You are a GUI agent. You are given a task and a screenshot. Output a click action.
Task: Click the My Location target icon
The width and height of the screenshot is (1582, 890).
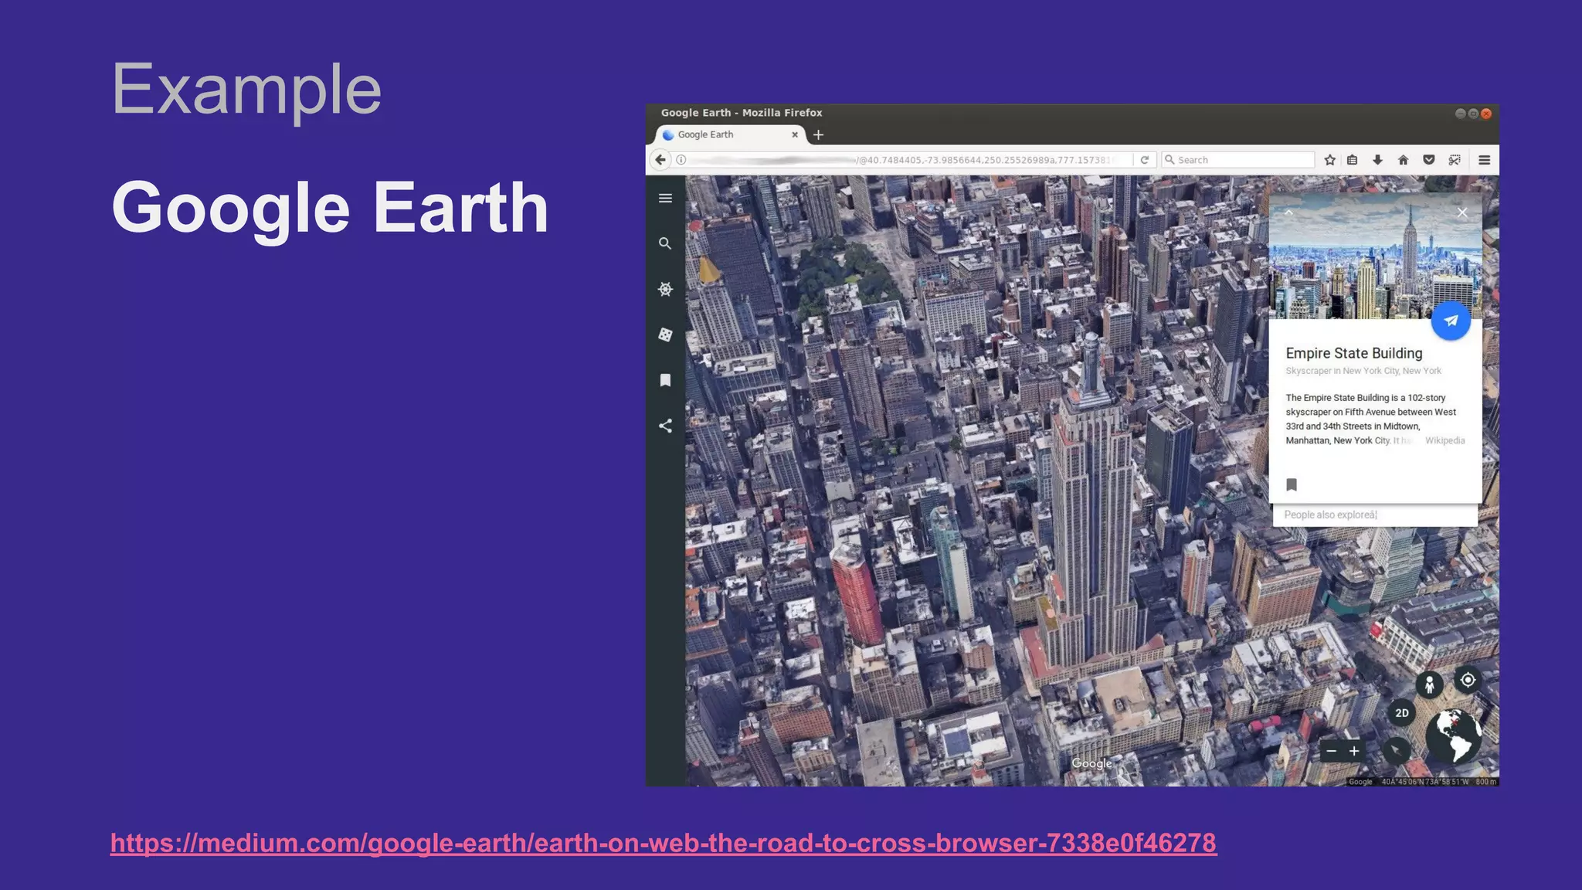point(1468,680)
